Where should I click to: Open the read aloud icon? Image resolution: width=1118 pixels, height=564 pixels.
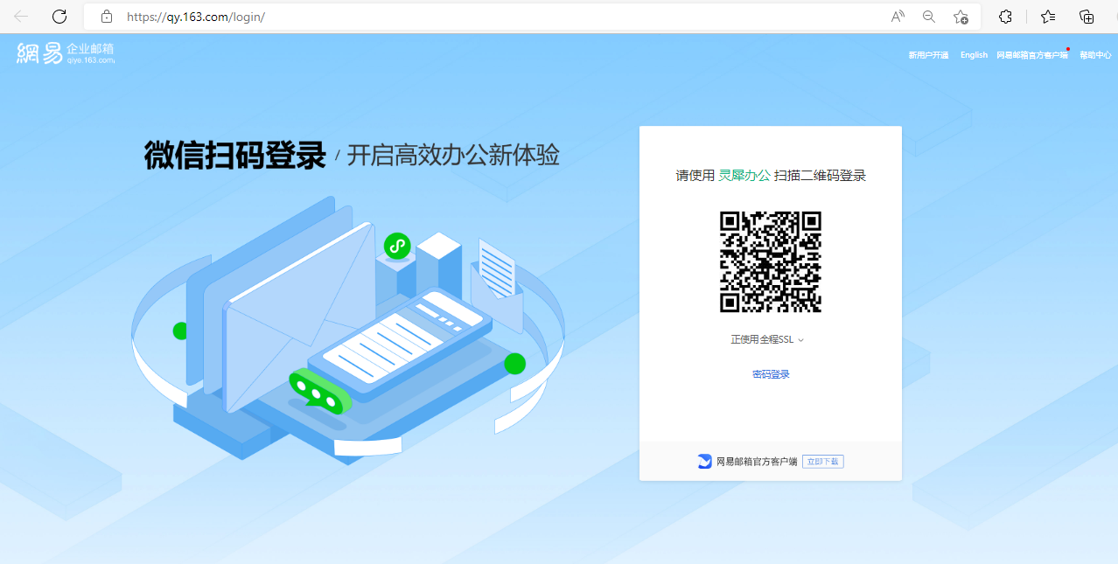click(898, 16)
